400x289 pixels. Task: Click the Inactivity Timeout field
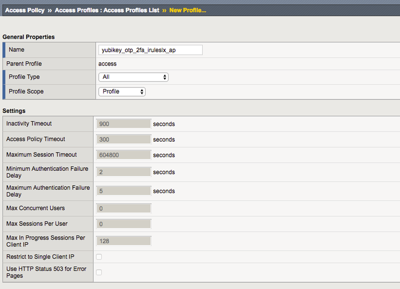coord(124,124)
